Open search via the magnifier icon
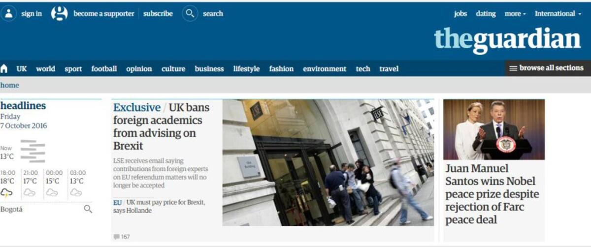Viewport: 591px width, 247px height. (x=190, y=13)
